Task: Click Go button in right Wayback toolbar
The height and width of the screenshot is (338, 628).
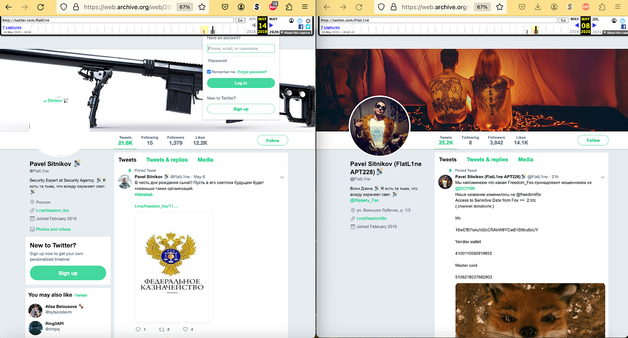Action: 563,20
